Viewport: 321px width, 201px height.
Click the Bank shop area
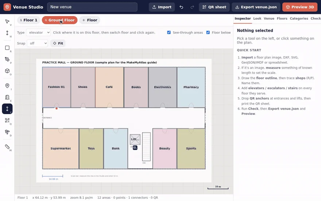[116, 148]
